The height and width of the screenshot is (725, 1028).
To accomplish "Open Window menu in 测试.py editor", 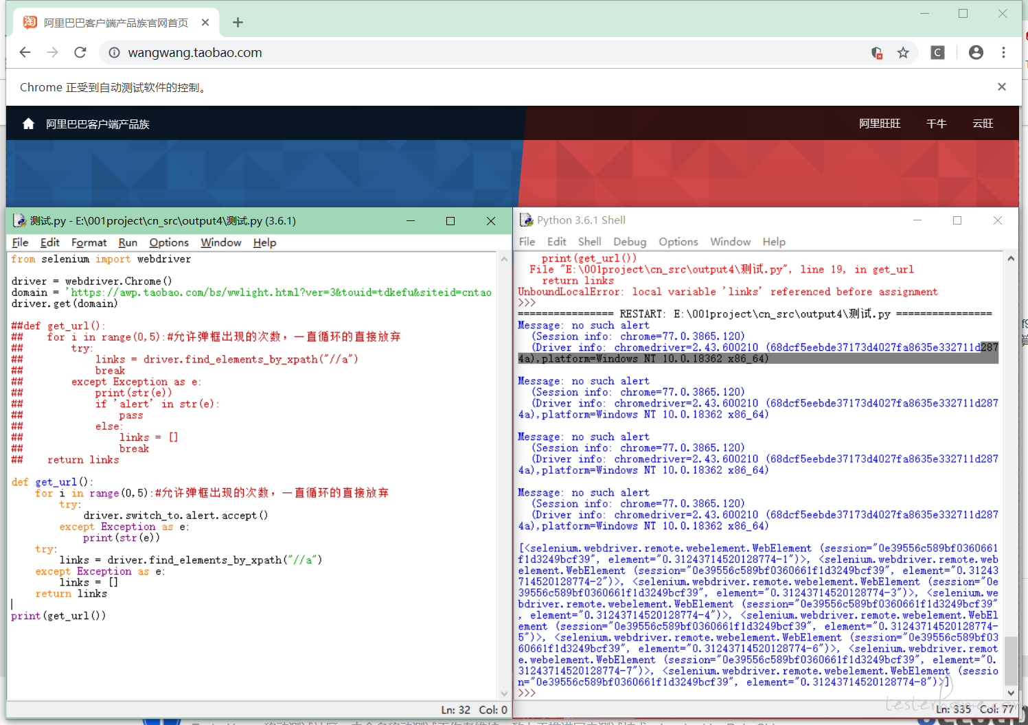I will click(221, 242).
